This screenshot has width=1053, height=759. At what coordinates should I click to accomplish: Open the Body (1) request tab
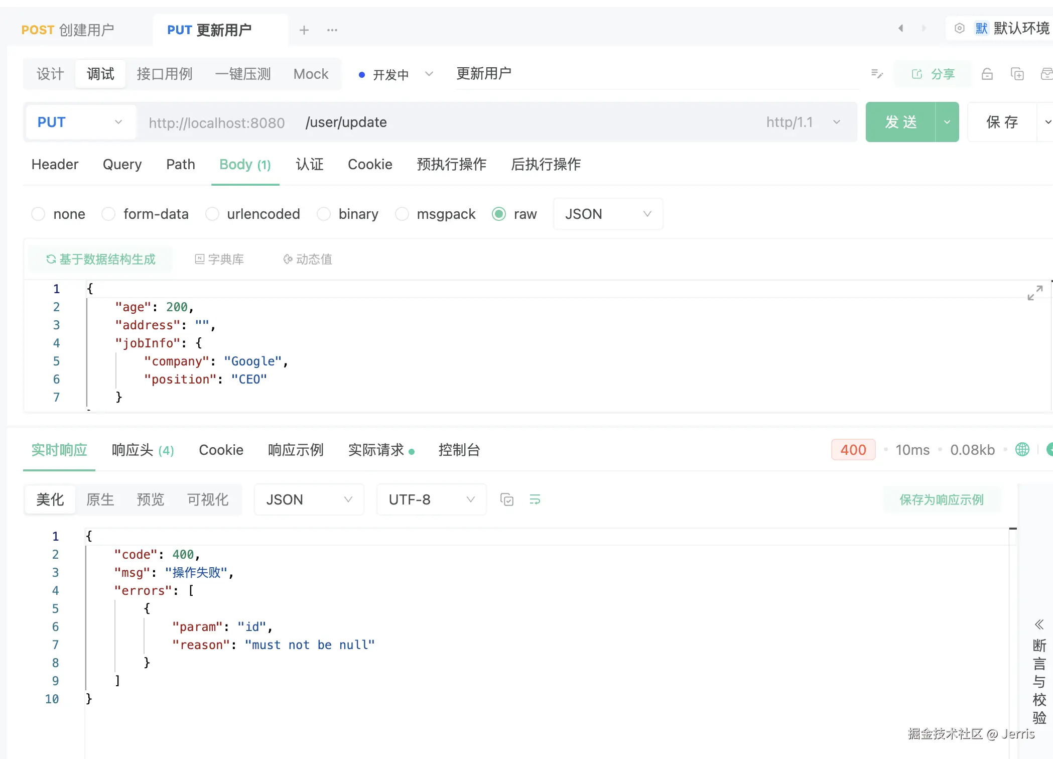coord(245,164)
